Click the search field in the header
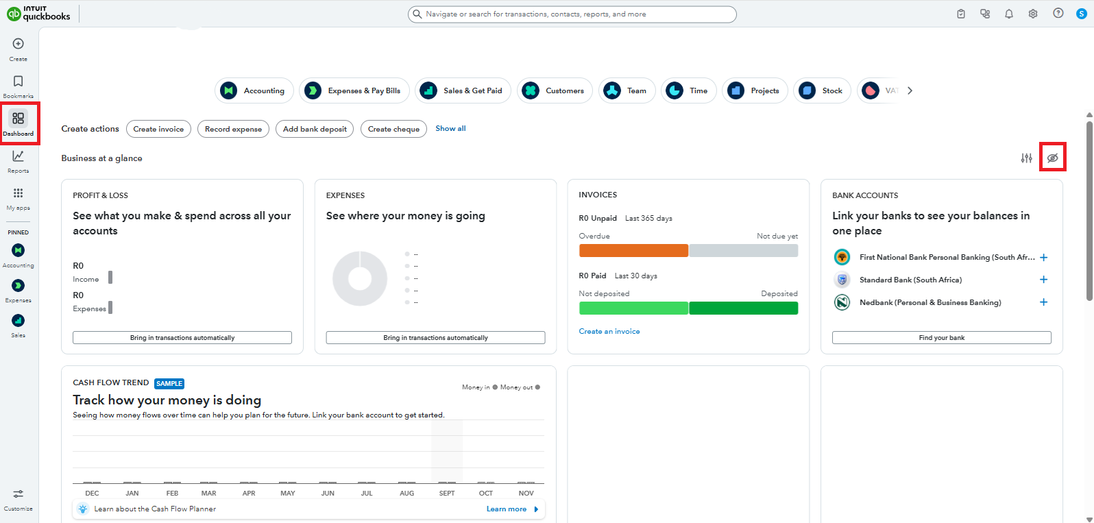The height and width of the screenshot is (523, 1094). [572, 14]
